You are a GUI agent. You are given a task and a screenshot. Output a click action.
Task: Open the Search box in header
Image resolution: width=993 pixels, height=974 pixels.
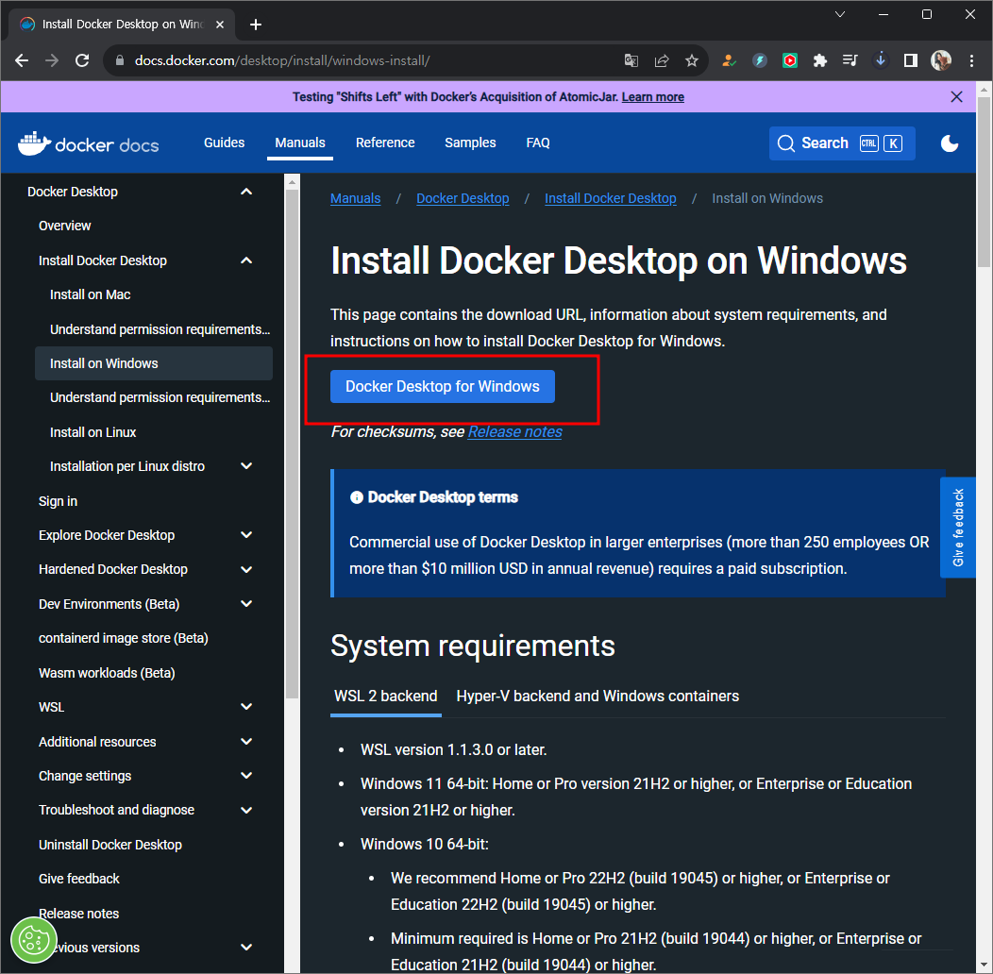(x=842, y=143)
